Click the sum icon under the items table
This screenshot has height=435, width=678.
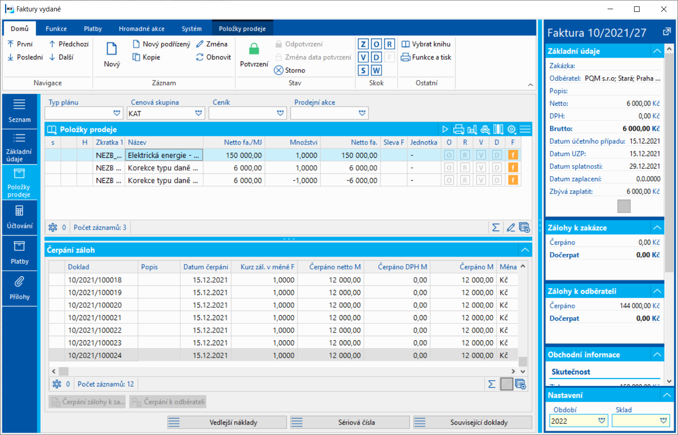[495, 227]
